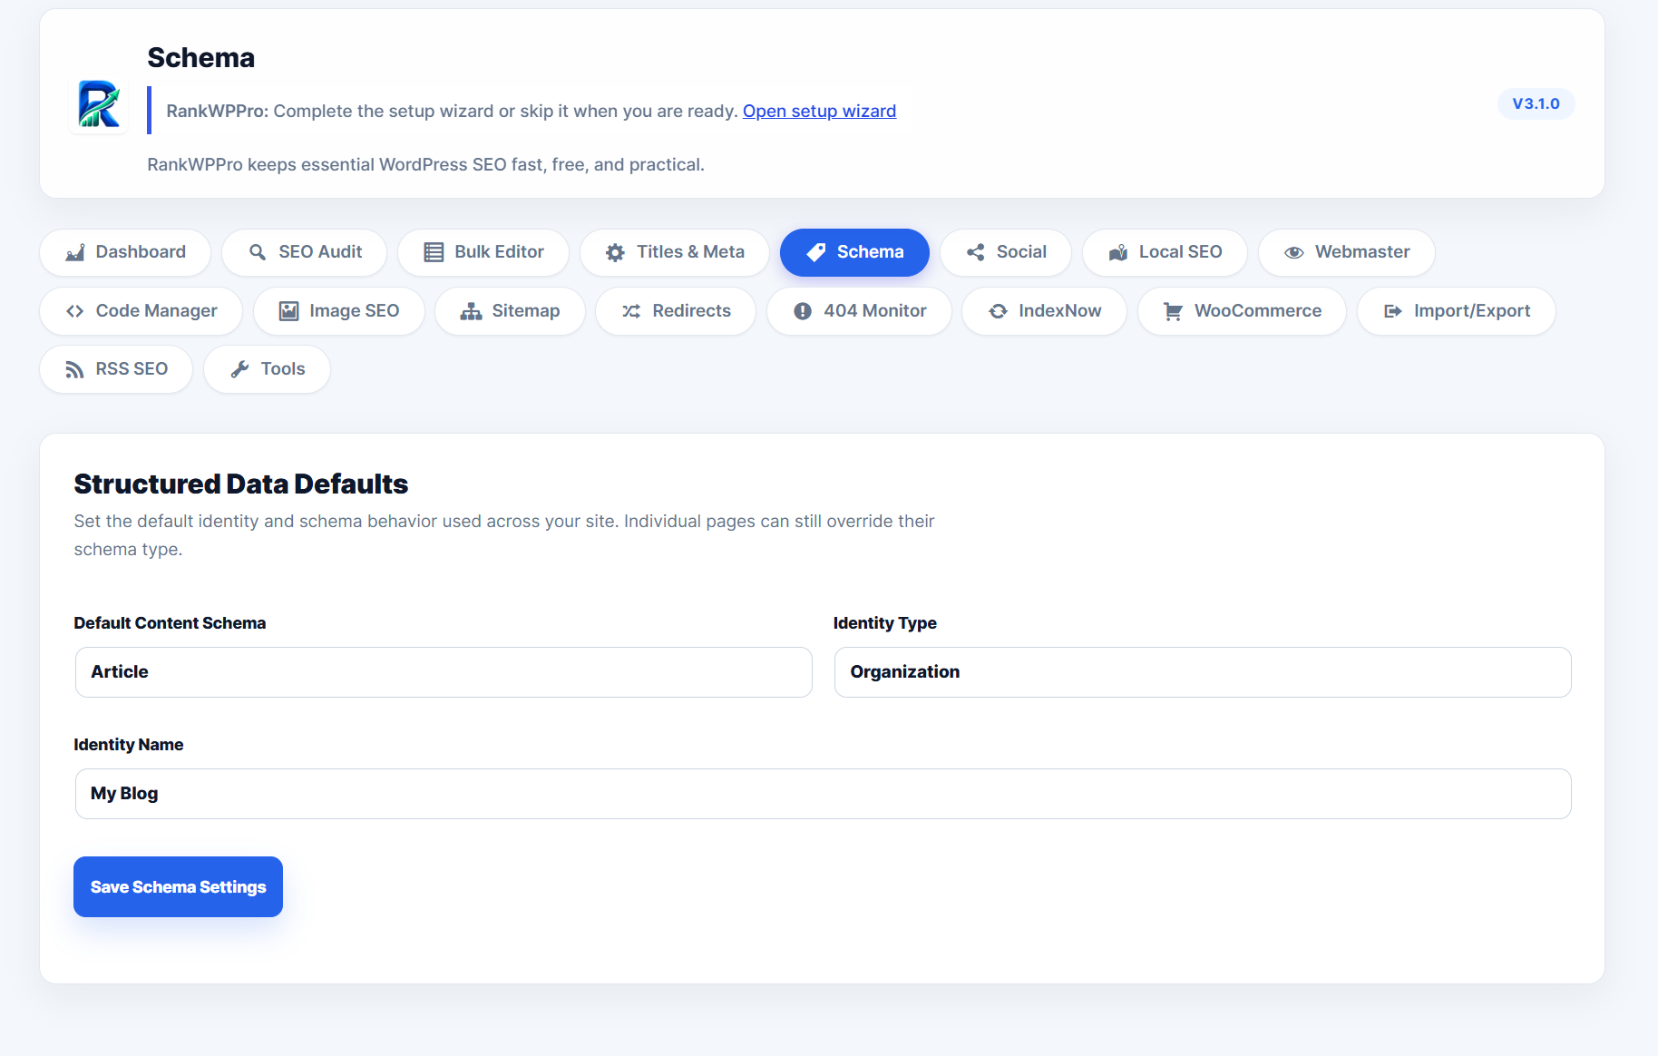Screen dimensions: 1658x1056
Task: Switch to the Webmaster tab
Action: pos(1347,252)
